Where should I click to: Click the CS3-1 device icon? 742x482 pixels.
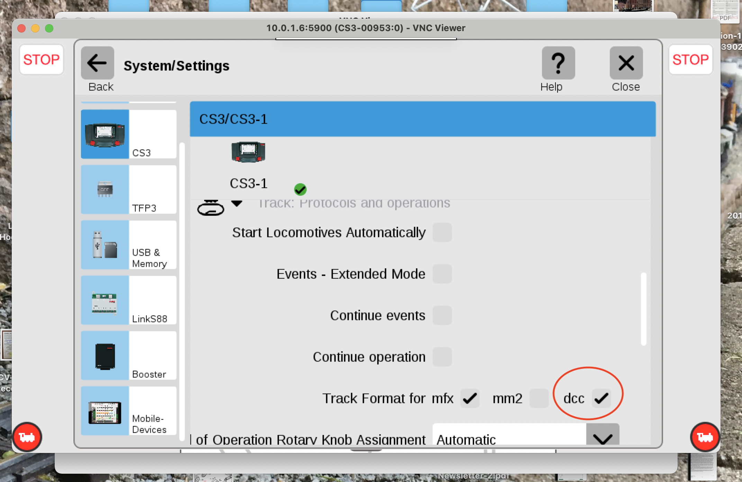pyautogui.click(x=248, y=152)
